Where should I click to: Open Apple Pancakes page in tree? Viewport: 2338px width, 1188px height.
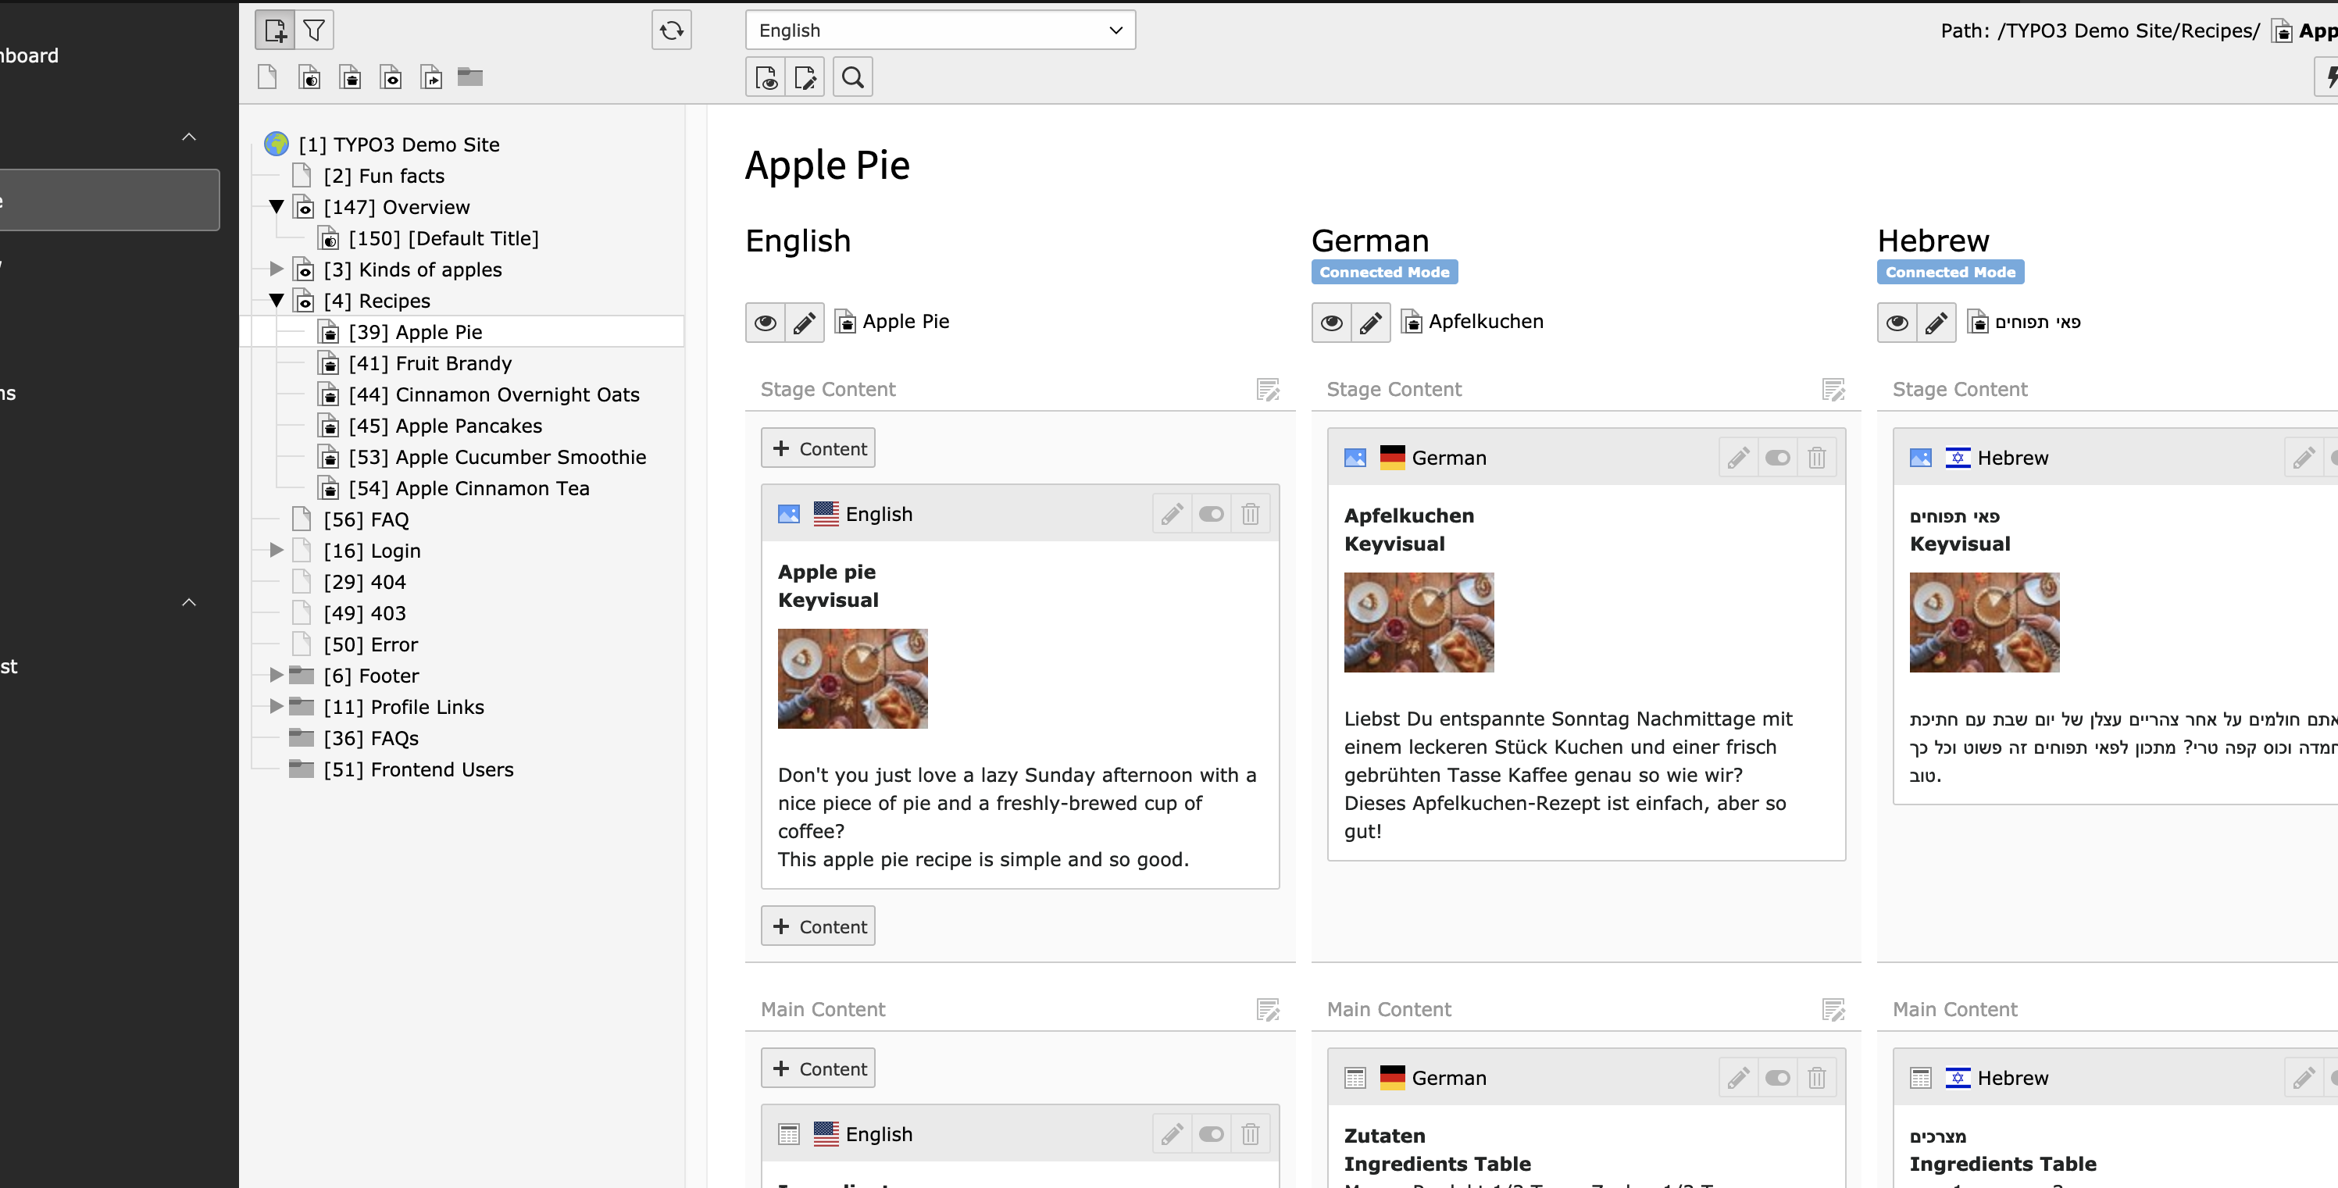point(444,426)
